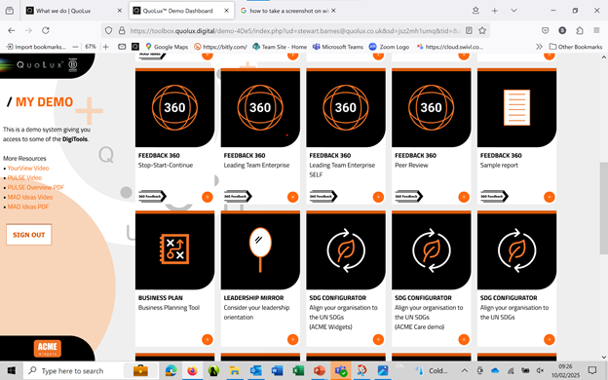Open a new browser tab

(494, 11)
